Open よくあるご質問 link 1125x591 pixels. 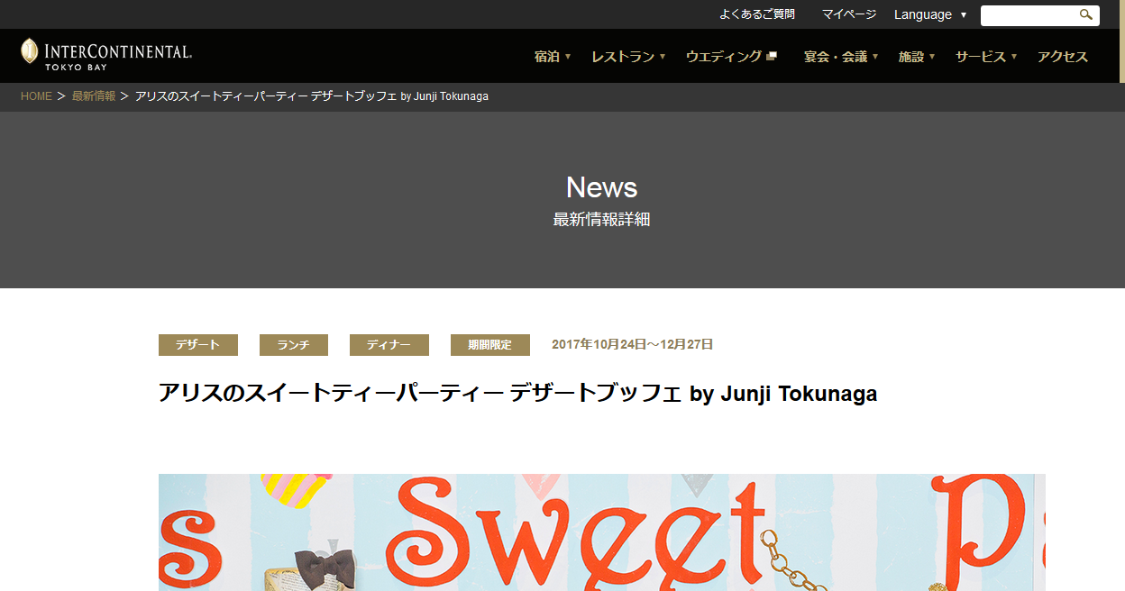pos(757,14)
